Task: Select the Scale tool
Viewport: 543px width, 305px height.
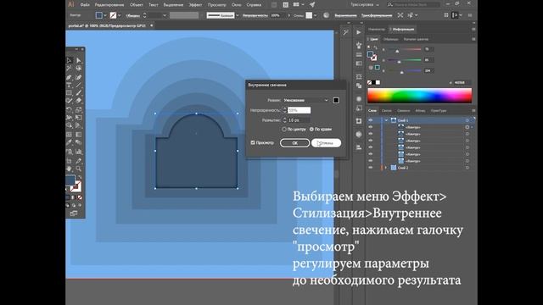Action: (79, 109)
